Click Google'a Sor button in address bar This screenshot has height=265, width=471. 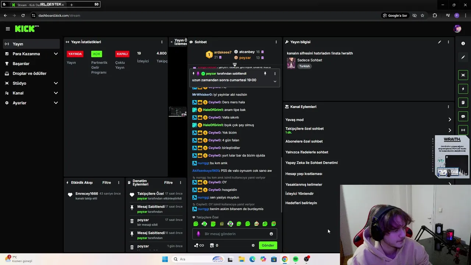tap(395, 15)
